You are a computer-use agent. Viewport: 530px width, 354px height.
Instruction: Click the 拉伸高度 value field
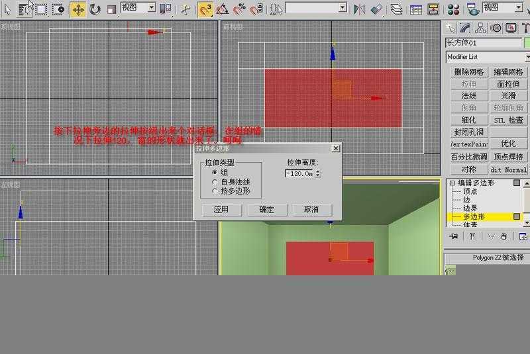[x=300, y=173]
